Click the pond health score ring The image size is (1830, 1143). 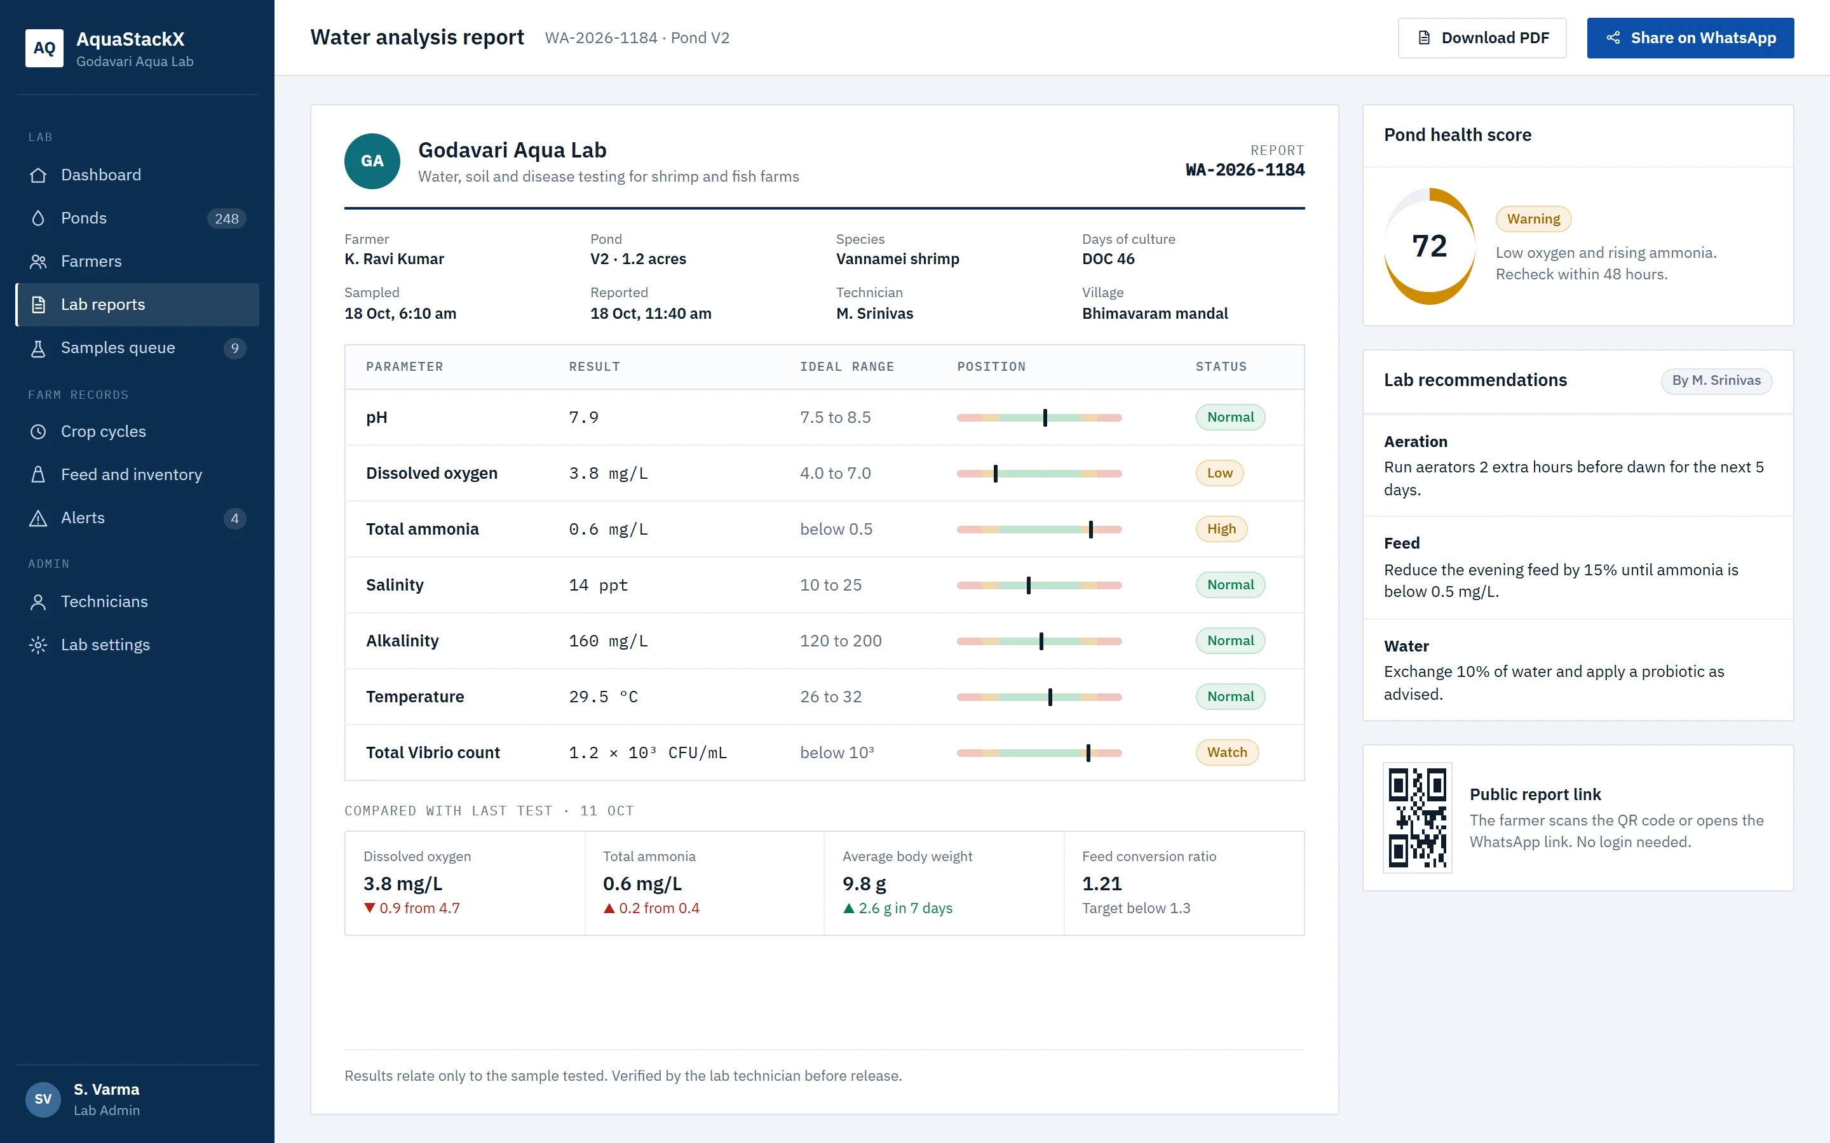click(1429, 246)
